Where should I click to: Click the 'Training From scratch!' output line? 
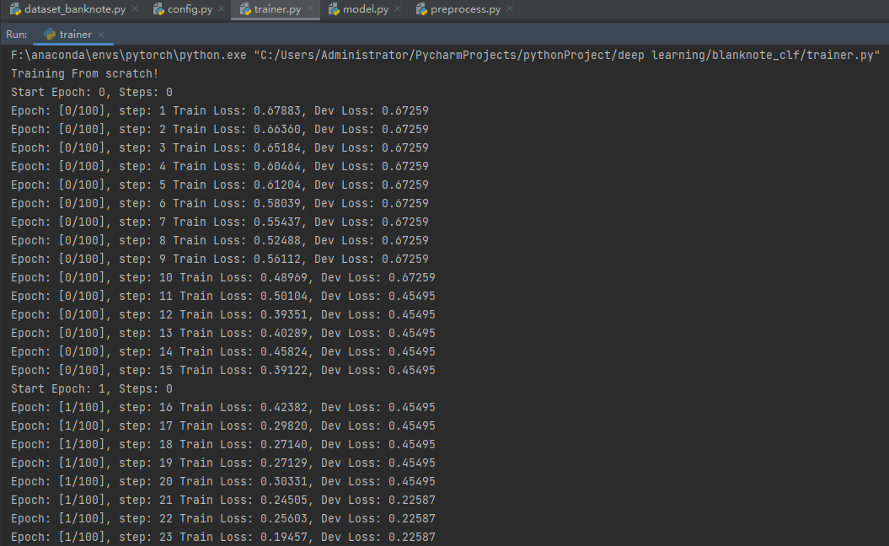point(84,73)
